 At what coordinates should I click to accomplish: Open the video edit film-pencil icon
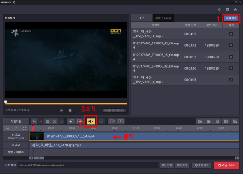point(112,121)
